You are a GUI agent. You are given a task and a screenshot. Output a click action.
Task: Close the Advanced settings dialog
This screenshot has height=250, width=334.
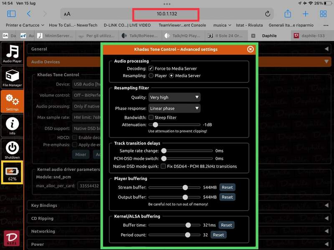[x=250, y=49]
